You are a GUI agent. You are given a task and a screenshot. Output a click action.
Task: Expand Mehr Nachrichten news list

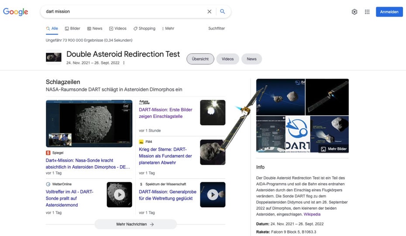pyautogui.click(x=135, y=224)
